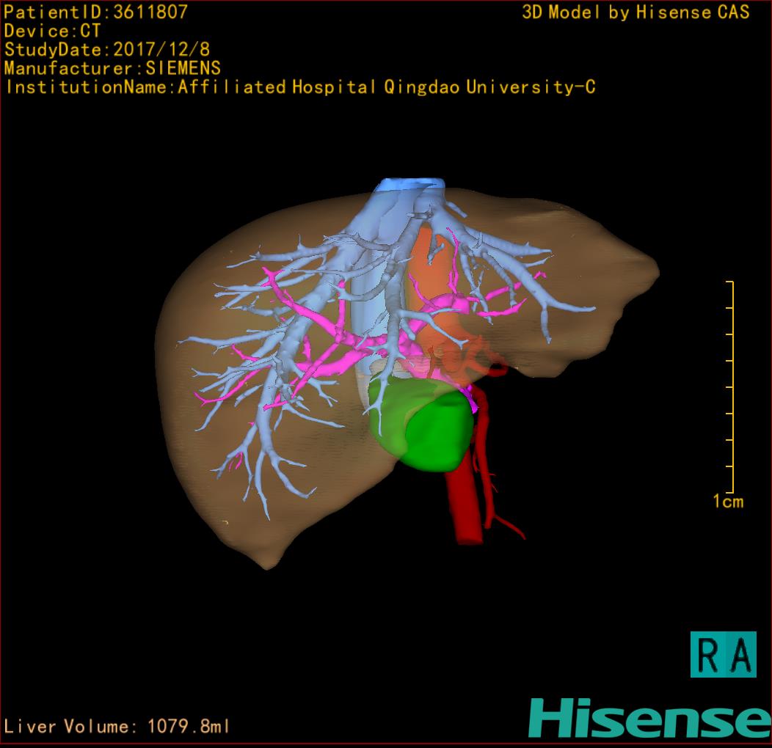Click the yellow scale ruler
This screenshot has height=748, width=772.
731,386
